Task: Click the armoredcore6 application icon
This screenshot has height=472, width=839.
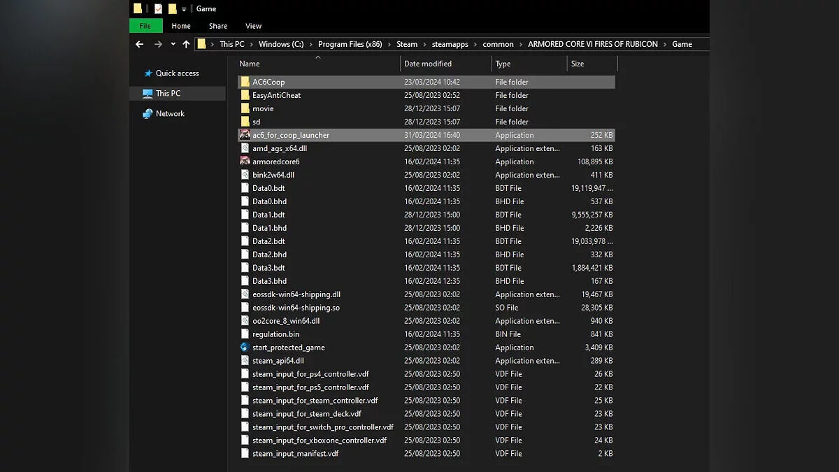Action: coord(245,162)
